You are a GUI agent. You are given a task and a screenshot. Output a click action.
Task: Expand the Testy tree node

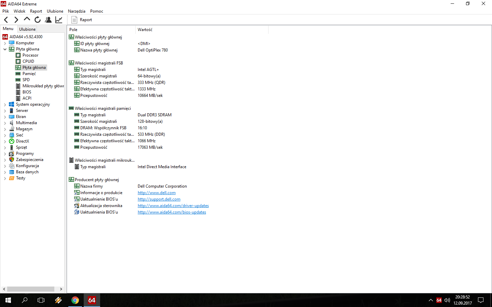[x=5, y=178]
